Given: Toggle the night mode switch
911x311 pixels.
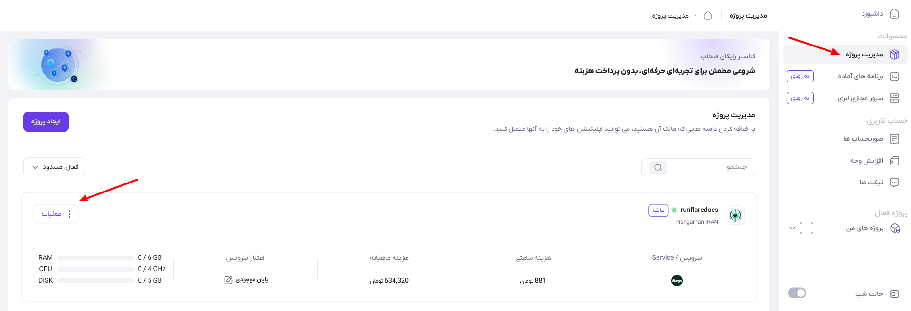Looking at the screenshot, I should point(797,293).
